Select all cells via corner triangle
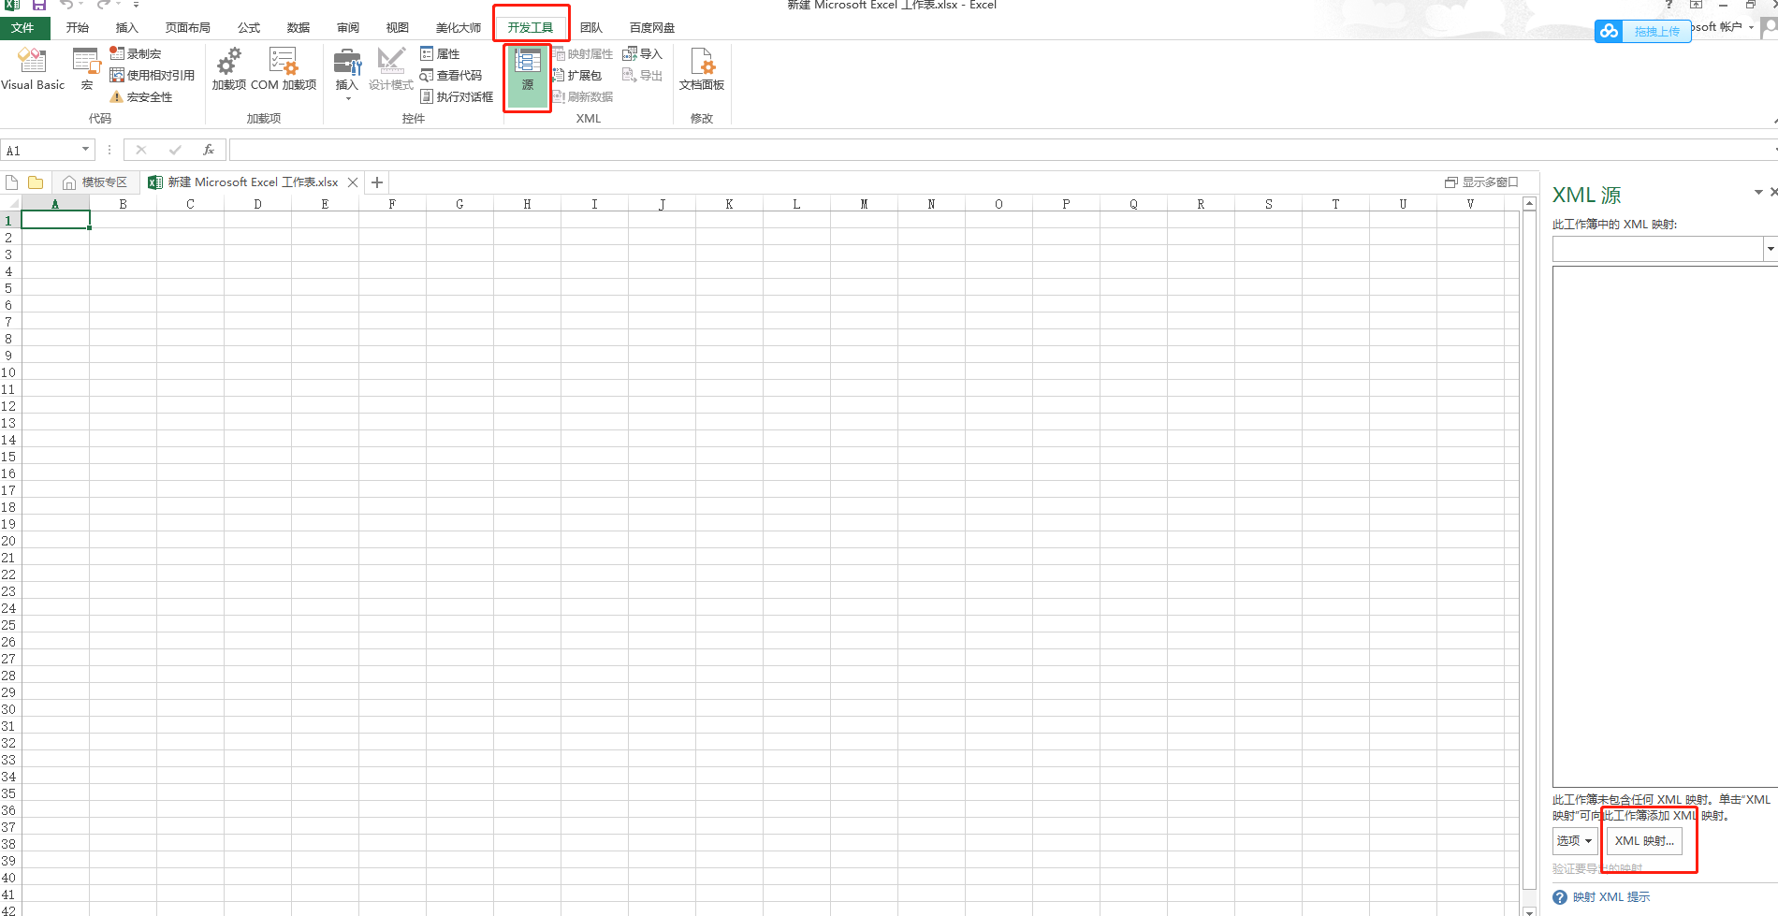 pos(11,204)
